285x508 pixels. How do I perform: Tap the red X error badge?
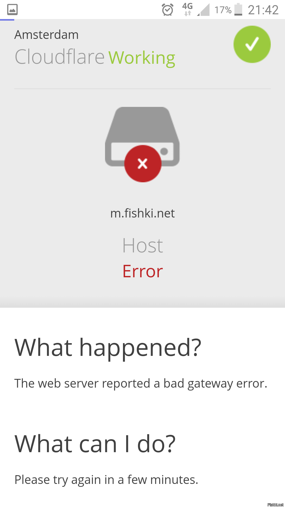point(143,164)
